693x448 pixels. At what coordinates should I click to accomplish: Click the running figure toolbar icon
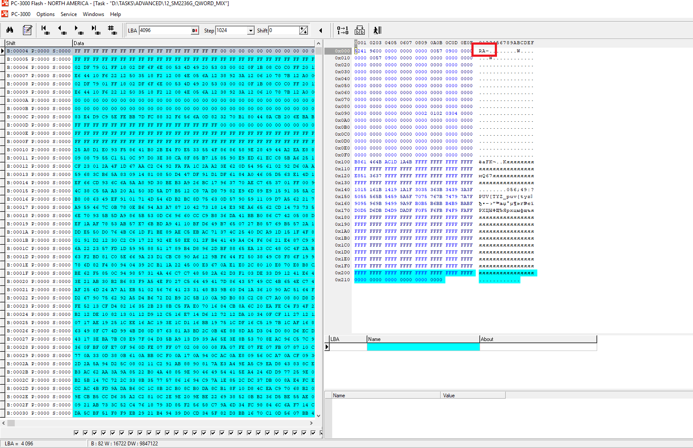[x=377, y=30]
